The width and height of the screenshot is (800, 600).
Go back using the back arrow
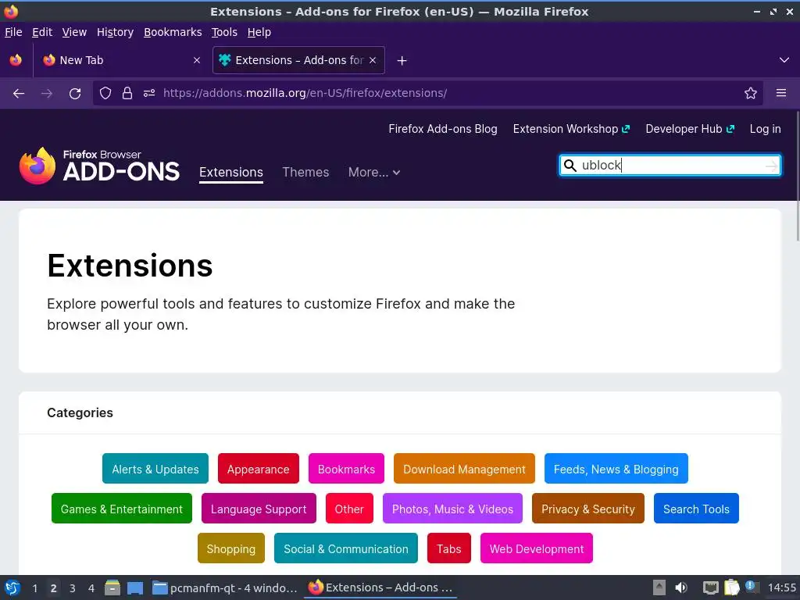click(19, 94)
